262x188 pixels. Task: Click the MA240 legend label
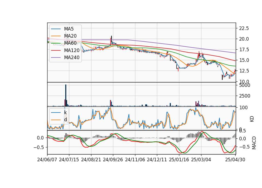72,57
